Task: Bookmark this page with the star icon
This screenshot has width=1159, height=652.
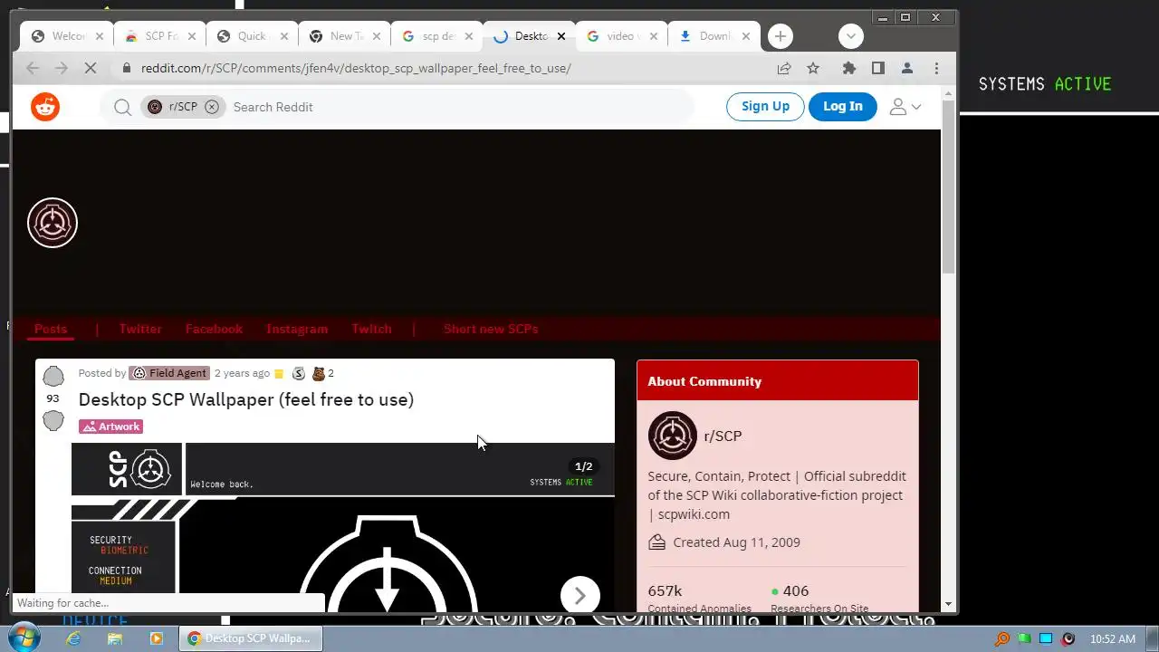Action: tap(813, 68)
